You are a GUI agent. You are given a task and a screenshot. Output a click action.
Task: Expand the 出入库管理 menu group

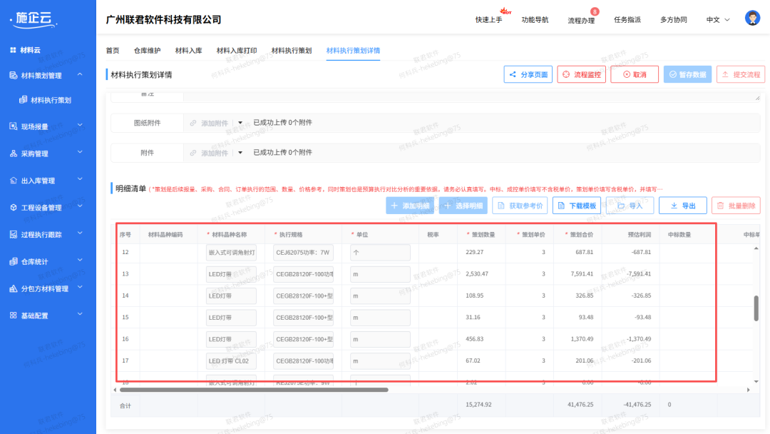click(80, 180)
